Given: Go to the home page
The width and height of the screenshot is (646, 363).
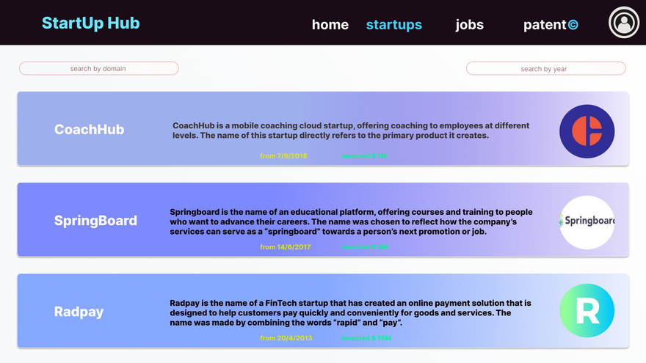Looking at the screenshot, I should point(330,25).
